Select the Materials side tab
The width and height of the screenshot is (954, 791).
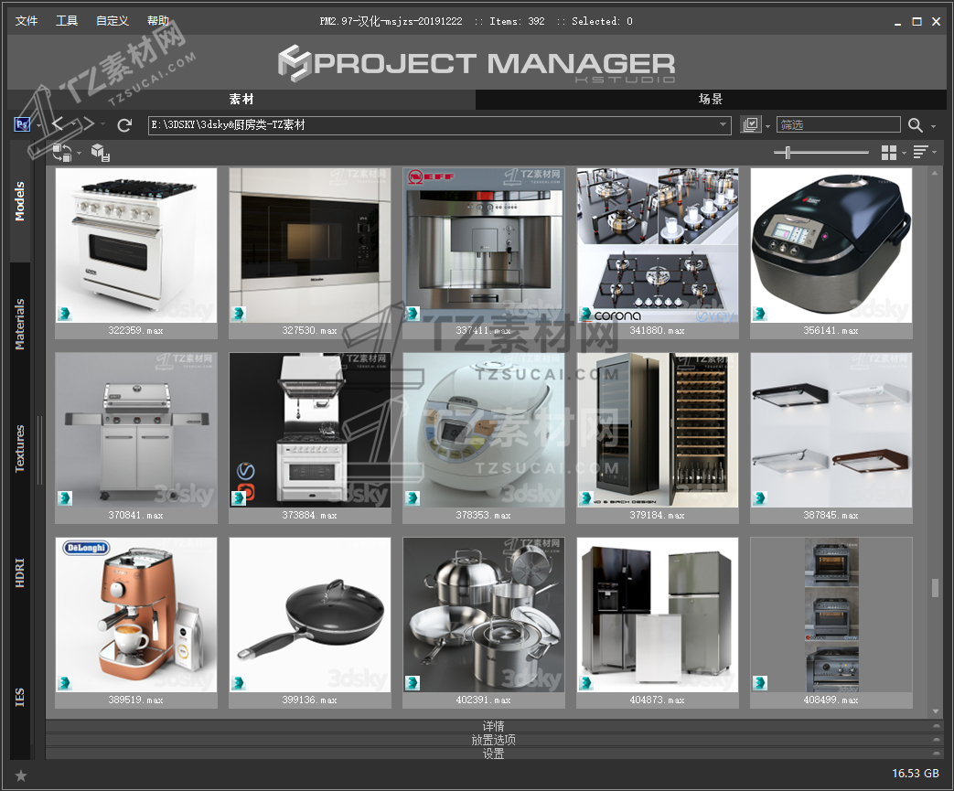point(20,325)
